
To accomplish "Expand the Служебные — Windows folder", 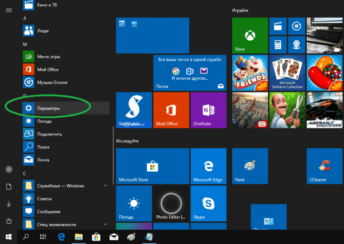I will 66,185.
